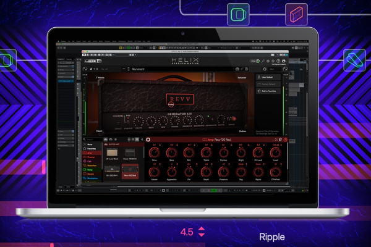
Task: Select the Preamp category
Action: [x=92, y=157]
